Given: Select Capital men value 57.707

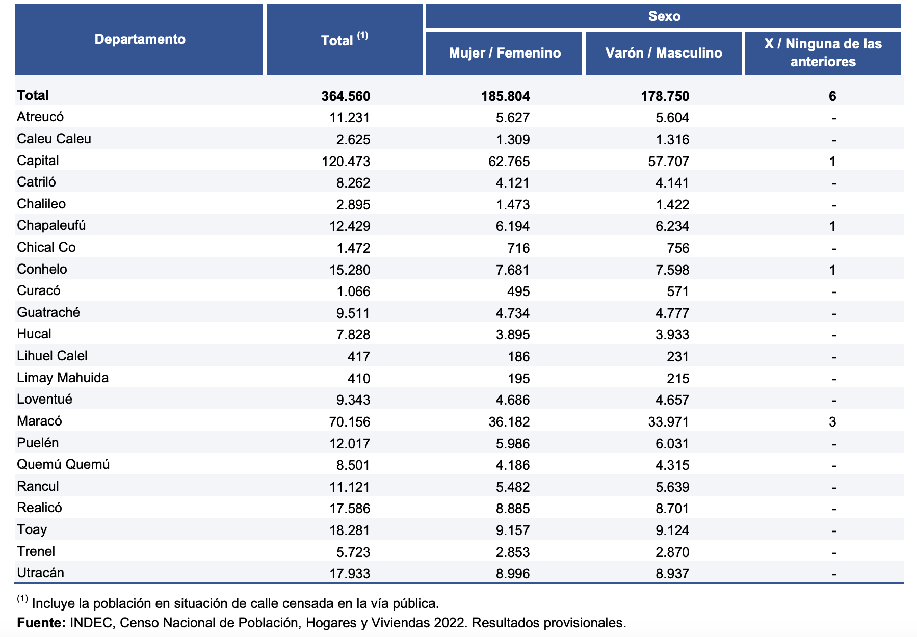Looking at the screenshot, I should click(668, 162).
